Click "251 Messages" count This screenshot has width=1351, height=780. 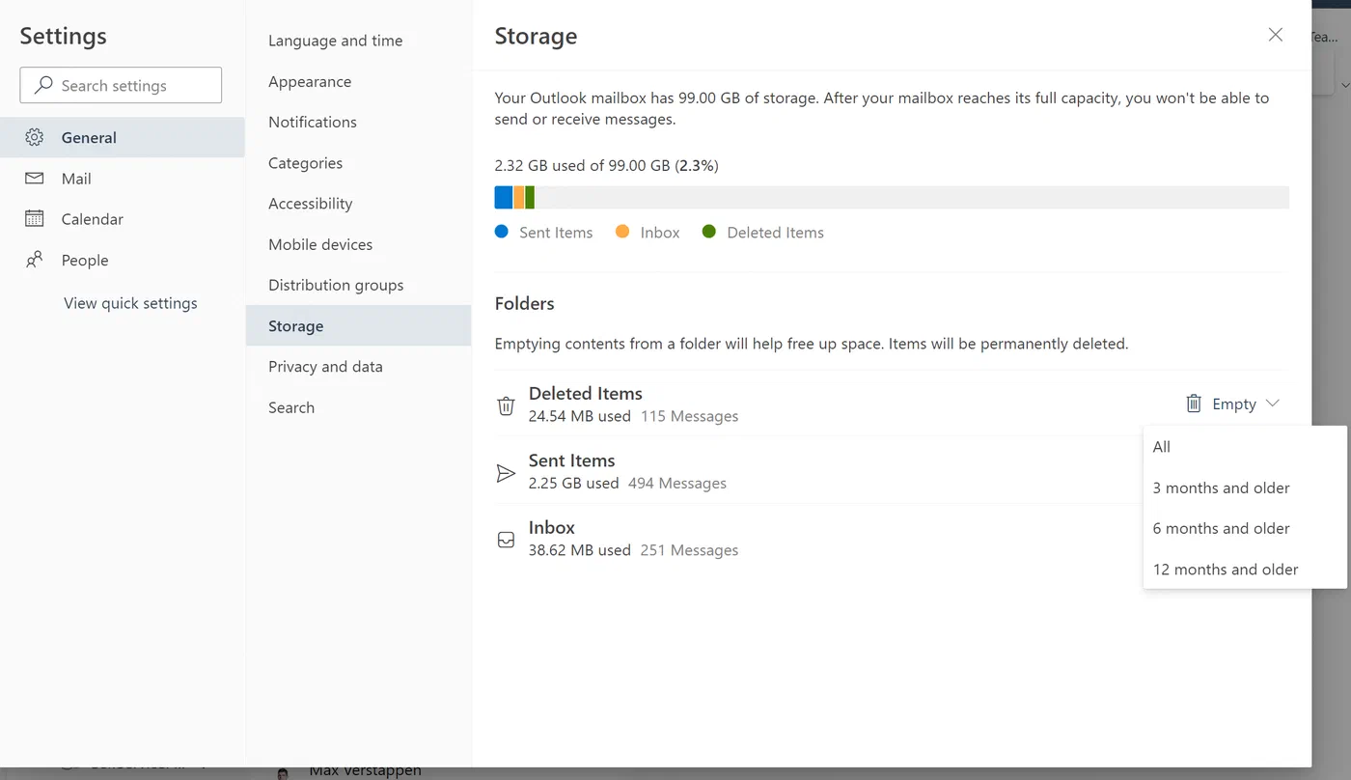(x=689, y=550)
